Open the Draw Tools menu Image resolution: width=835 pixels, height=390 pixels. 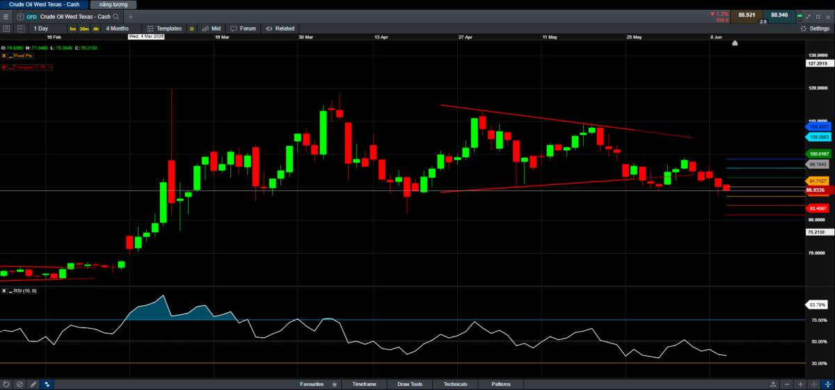tap(410, 384)
